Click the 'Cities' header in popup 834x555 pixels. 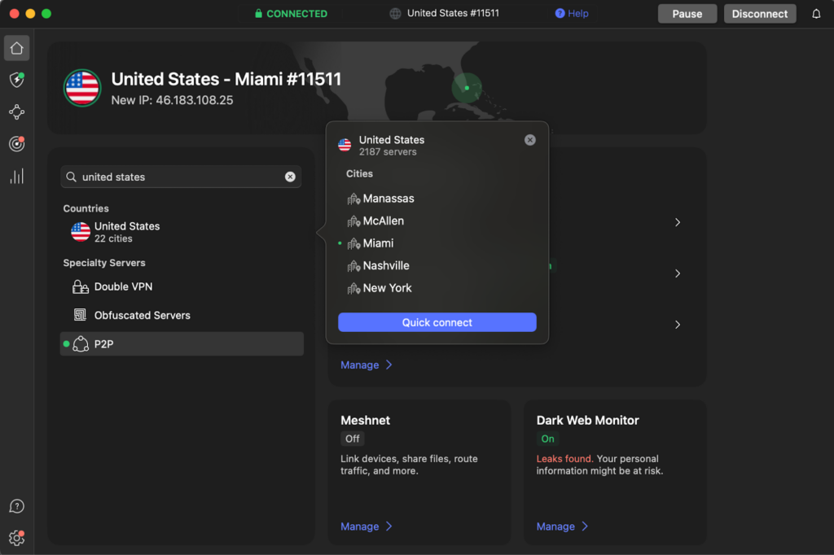tap(359, 174)
